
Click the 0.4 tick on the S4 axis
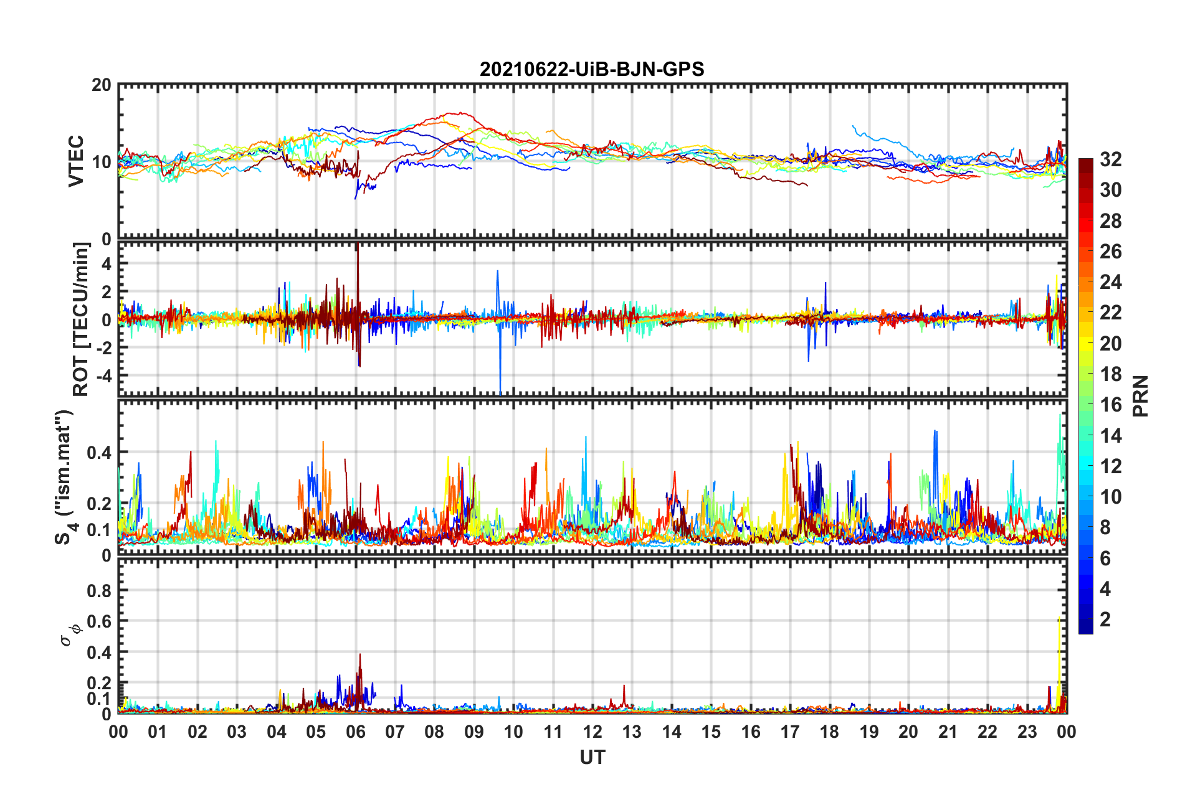click(100, 453)
